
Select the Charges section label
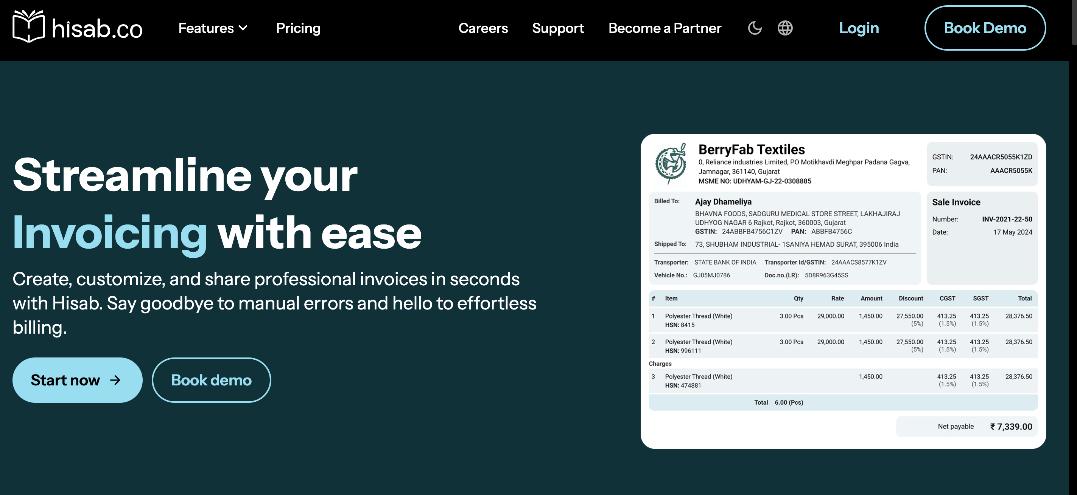pos(660,364)
